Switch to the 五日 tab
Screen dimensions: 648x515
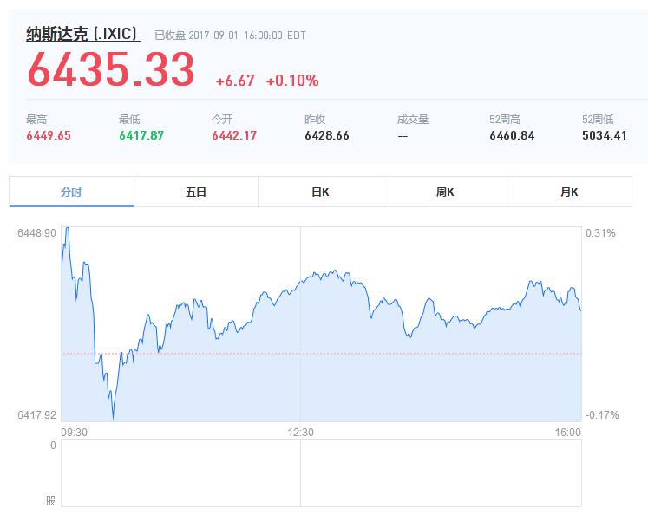[196, 192]
